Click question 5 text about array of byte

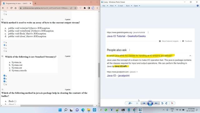pos(40,23)
